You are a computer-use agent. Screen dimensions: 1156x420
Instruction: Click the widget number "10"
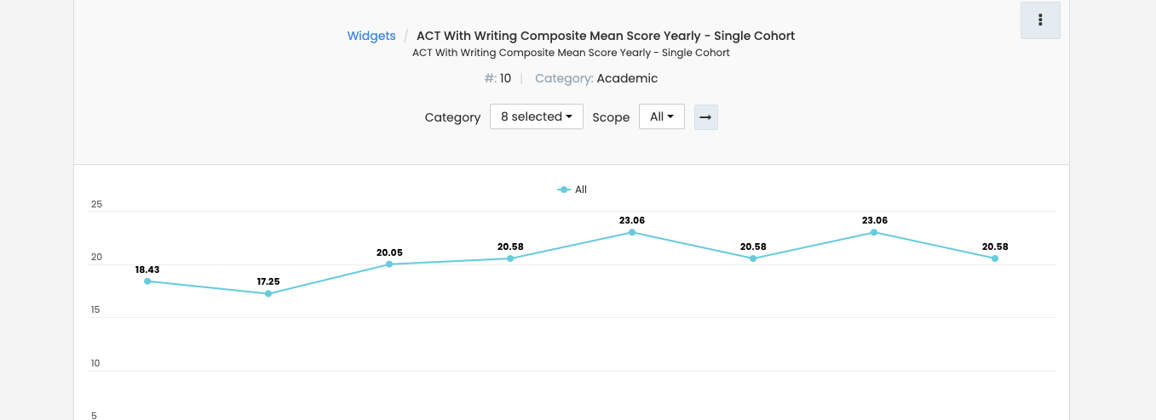point(505,78)
